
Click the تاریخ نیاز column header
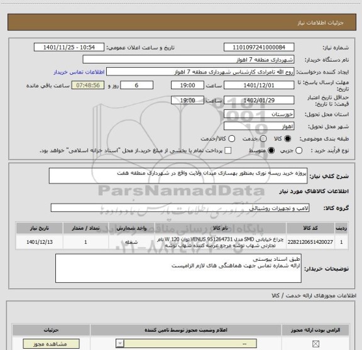click(40, 228)
